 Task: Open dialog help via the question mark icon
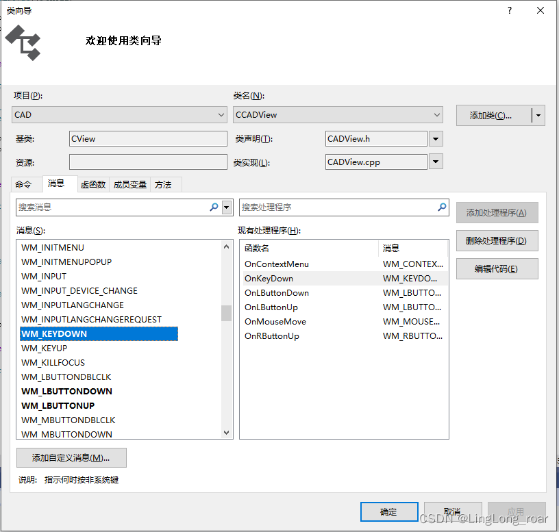point(509,11)
